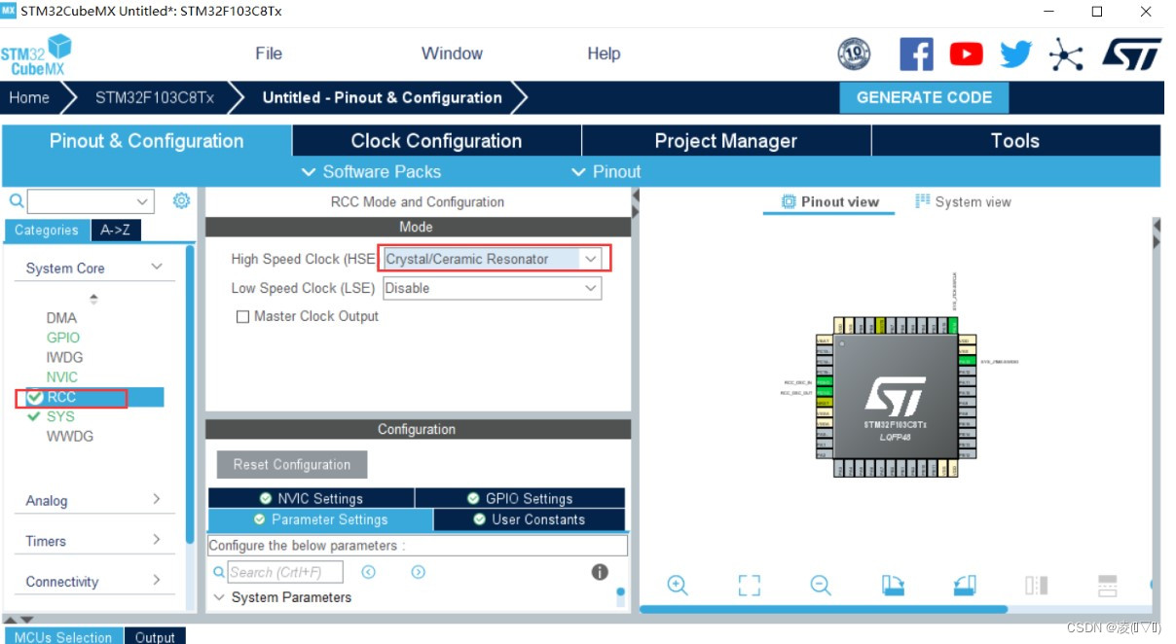Click the STM32F103C8Tx breadcrumb
This screenshot has height=644, width=1176.
154,97
